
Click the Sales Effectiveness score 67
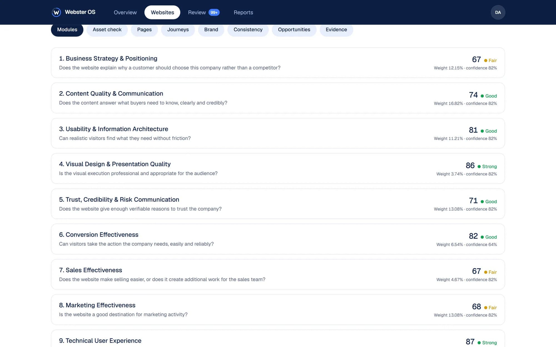tap(476, 271)
